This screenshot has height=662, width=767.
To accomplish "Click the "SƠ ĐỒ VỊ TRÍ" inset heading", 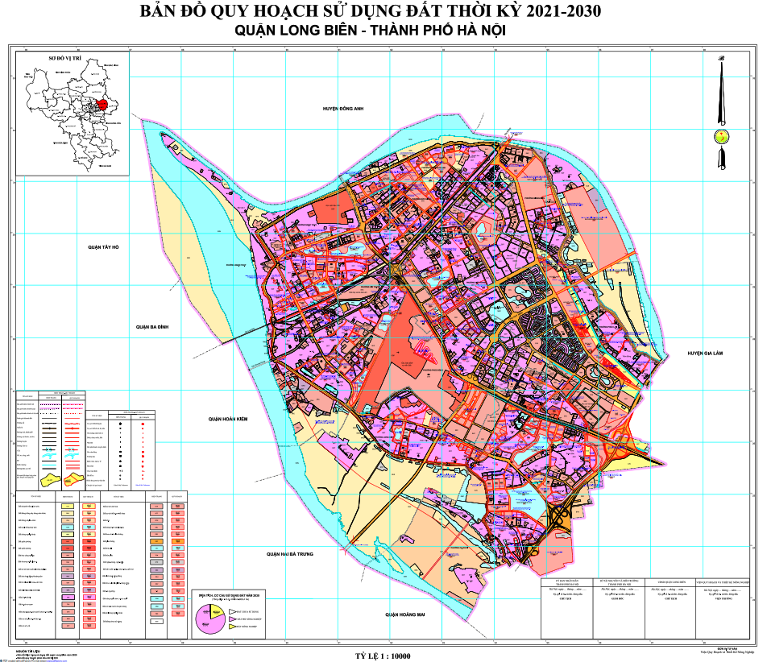I will 65,58.
